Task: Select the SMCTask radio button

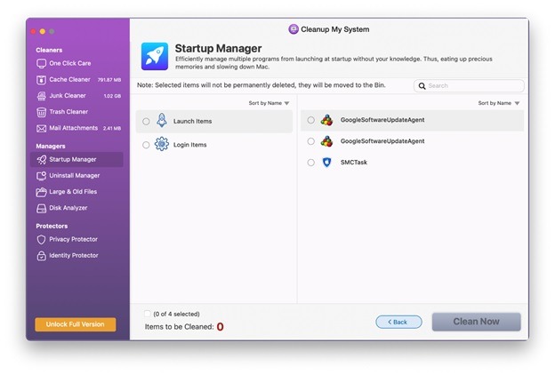Action: point(310,163)
